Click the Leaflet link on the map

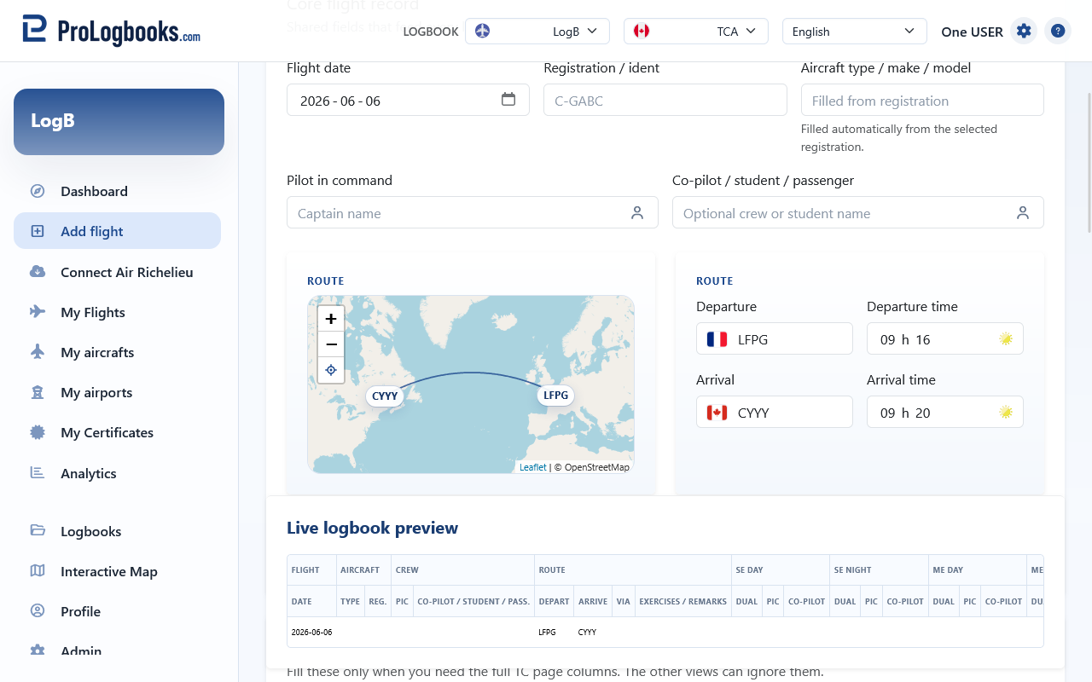pyautogui.click(x=533, y=467)
